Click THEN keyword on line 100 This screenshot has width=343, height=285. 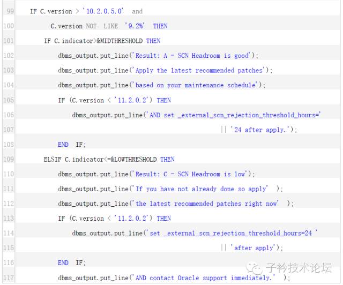click(160, 26)
